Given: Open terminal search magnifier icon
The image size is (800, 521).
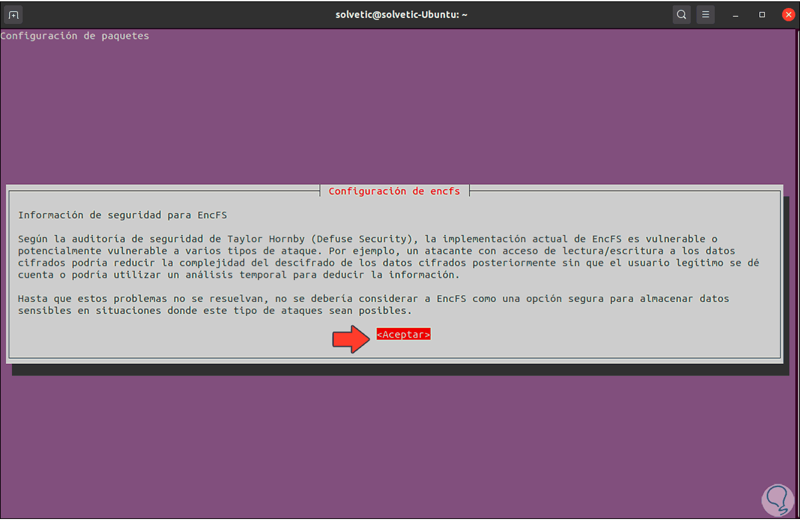Looking at the screenshot, I should coord(681,15).
